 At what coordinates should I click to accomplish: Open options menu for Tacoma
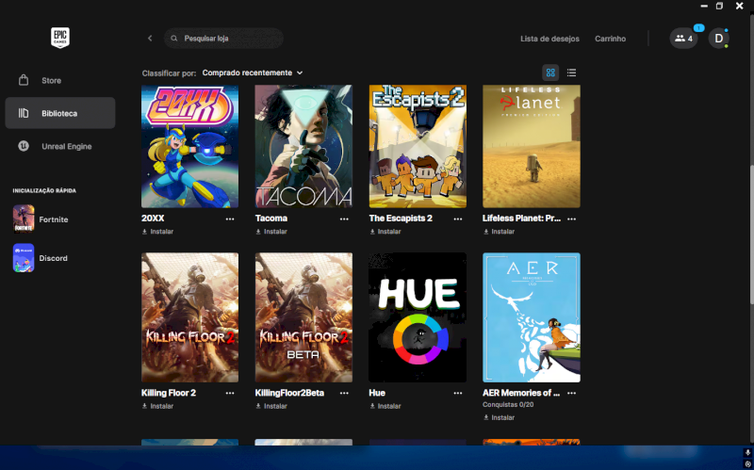344,219
